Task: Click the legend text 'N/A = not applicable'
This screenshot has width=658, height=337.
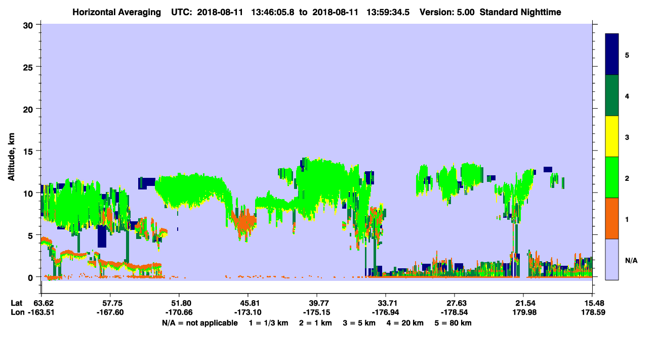Action: click(199, 322)
